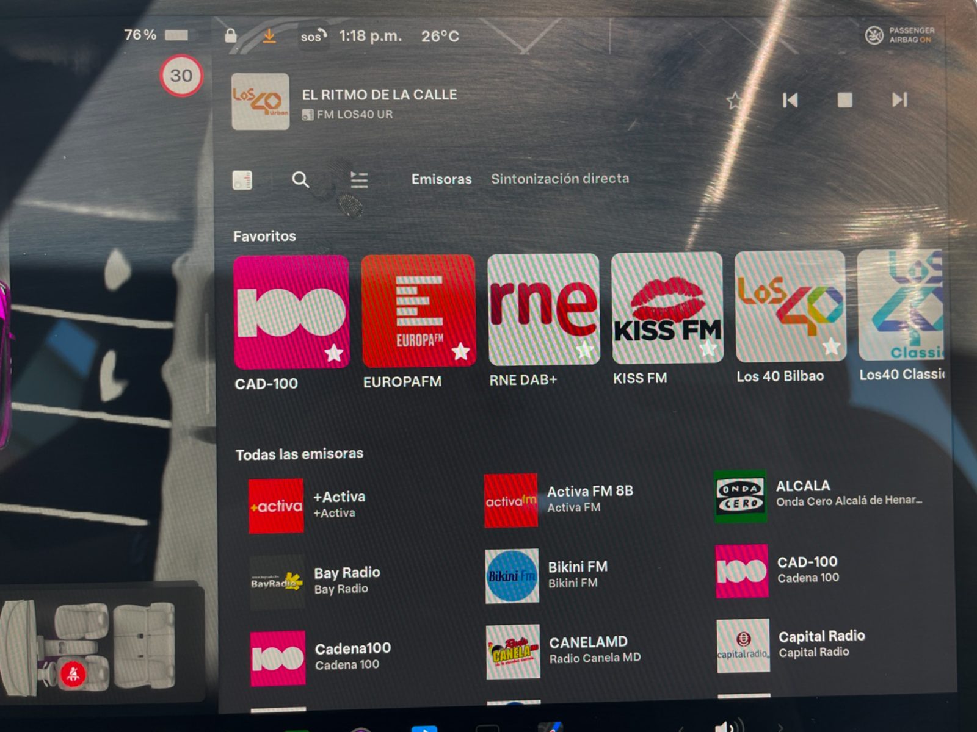Select +Activa station logo
The width and height of the screenshot is (977, 732).
(x=276, y=506)
